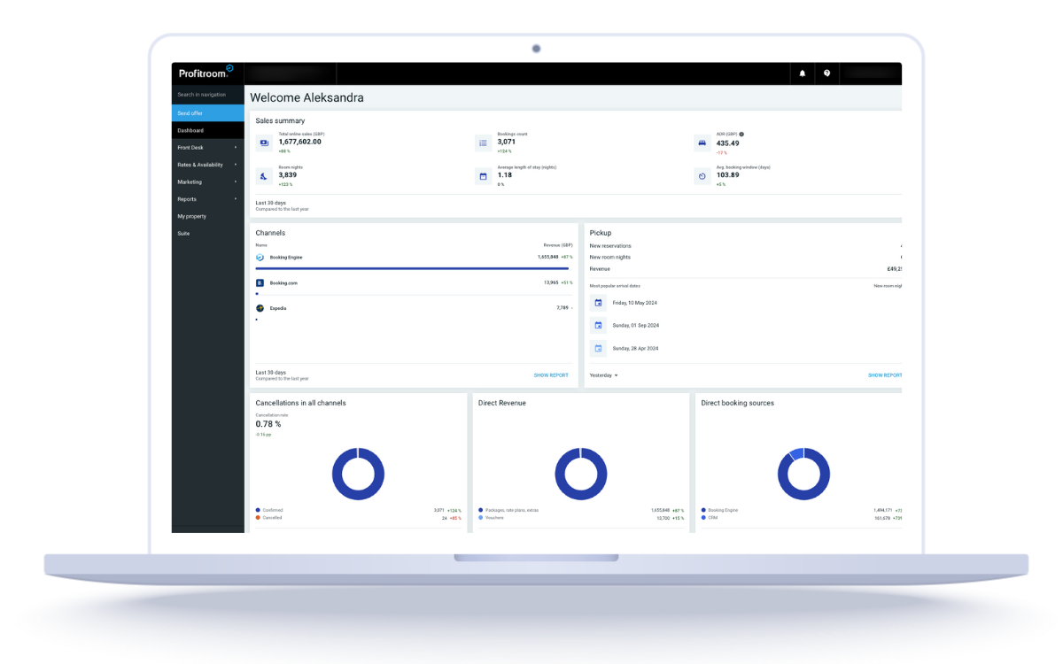Click the Booking.com channel icon
Screen dimensions: 1063x664
tap(260, 282)
